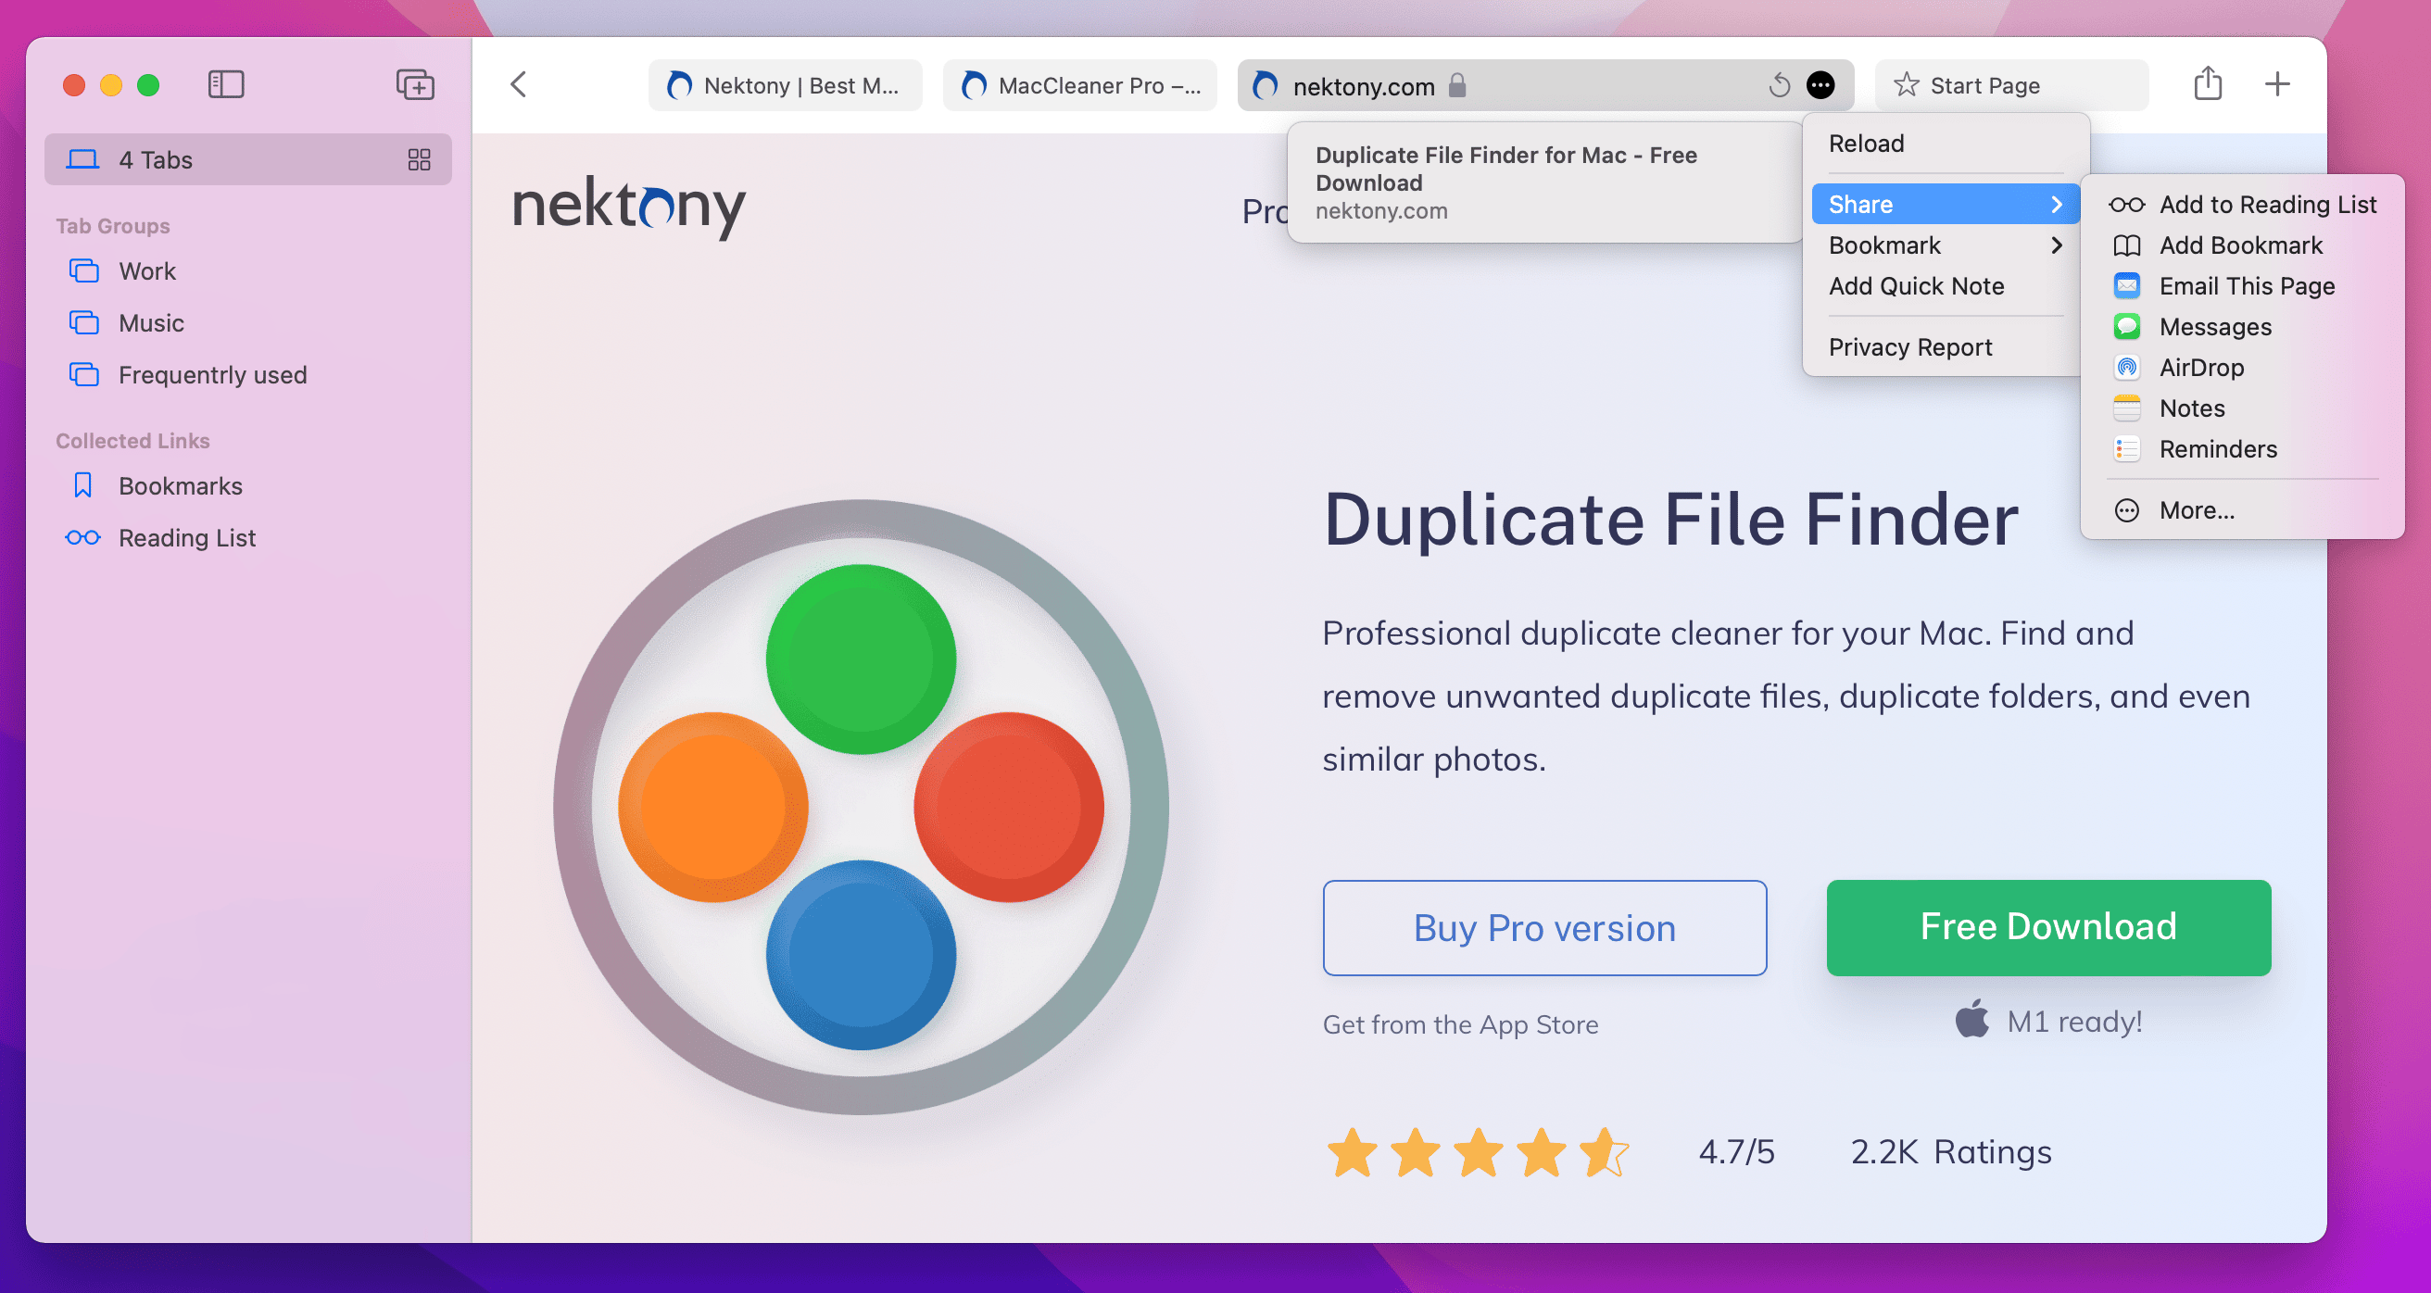Select Reload from the menu
This screenshot has width=2431, height=1293.
pyautogui.click(x=1946, y=144)
